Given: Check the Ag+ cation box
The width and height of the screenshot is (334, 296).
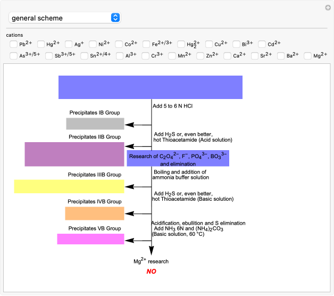Looking at the screenshot, I should [x=69, y=44].
